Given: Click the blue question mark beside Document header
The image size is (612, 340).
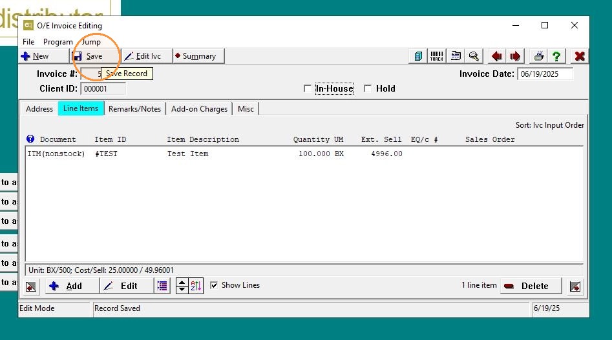Looking at the screenshot, I should [x=30, y=139].
